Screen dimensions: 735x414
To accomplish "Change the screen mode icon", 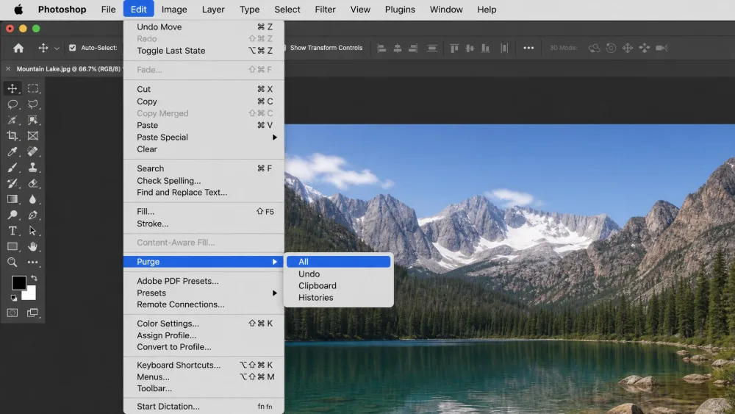I will (x=33, y=313).
